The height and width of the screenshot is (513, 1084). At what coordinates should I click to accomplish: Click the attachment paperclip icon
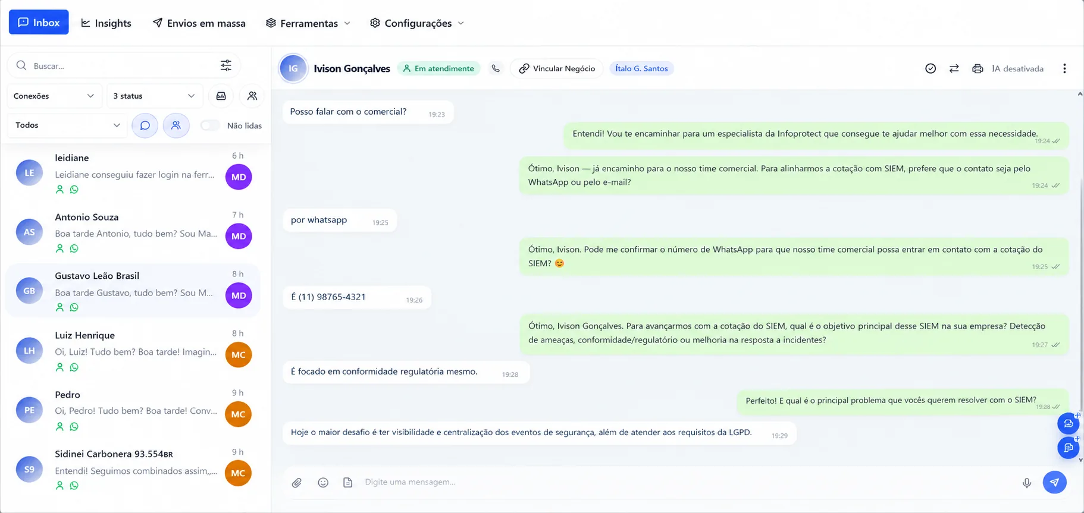[297, 483]
